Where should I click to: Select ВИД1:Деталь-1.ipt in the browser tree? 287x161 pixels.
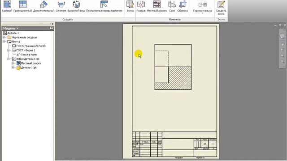[26, 59]
